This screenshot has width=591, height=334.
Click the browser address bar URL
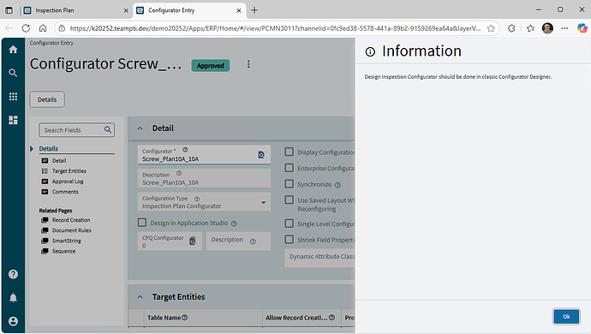275,28
